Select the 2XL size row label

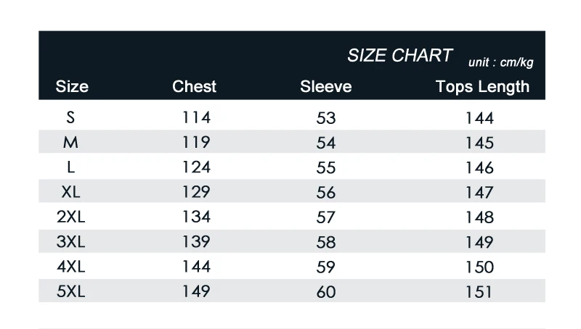tap(71, 217)
